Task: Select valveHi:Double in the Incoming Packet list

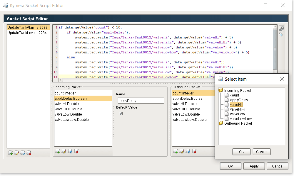Action: click(x=83, y=104)
